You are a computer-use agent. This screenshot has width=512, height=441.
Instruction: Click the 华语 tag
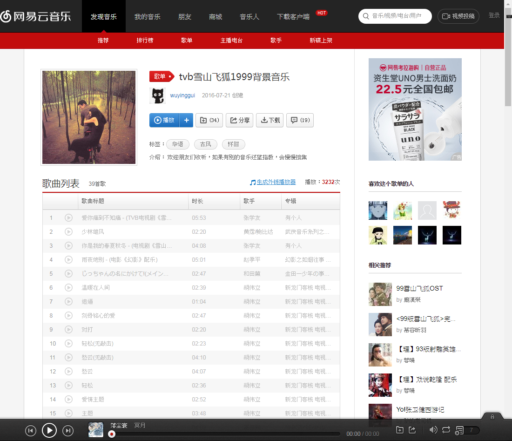(x=178, y=144)
